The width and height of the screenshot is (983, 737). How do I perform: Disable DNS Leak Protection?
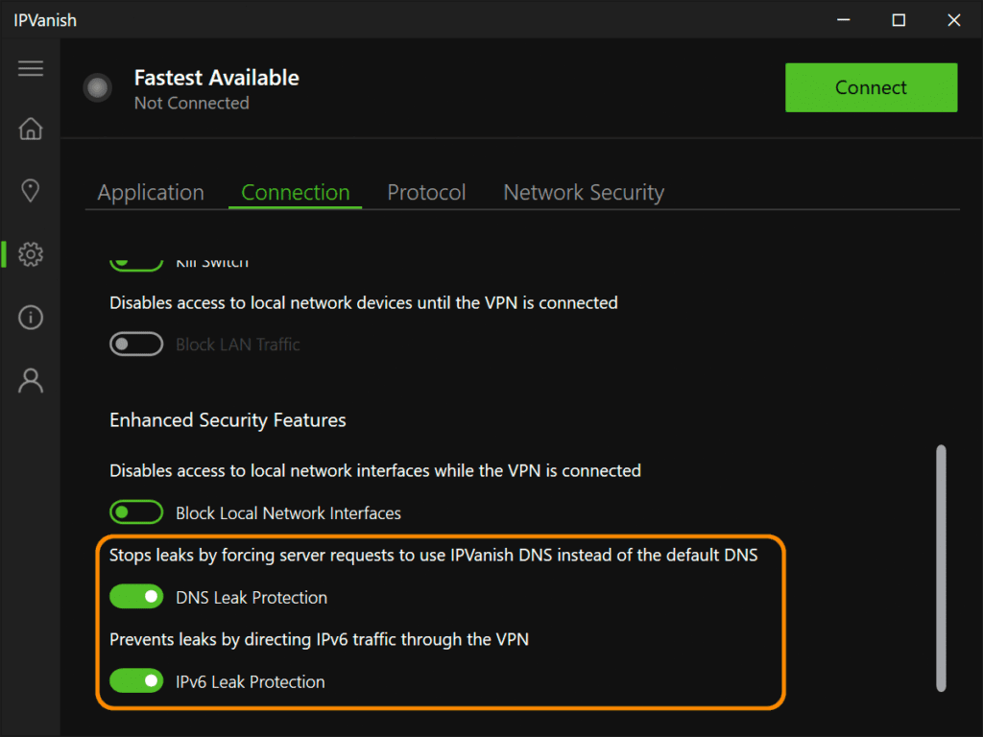click(x=136, y=596)
